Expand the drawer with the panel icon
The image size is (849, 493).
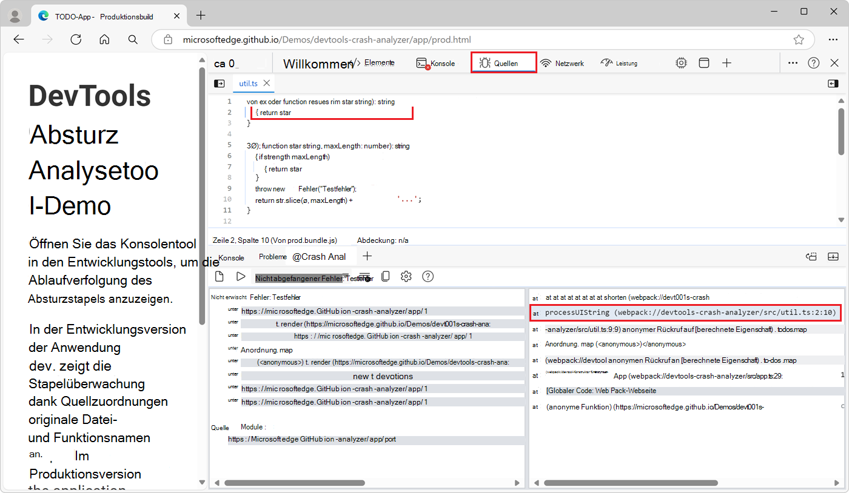click(x=833, y=257)
